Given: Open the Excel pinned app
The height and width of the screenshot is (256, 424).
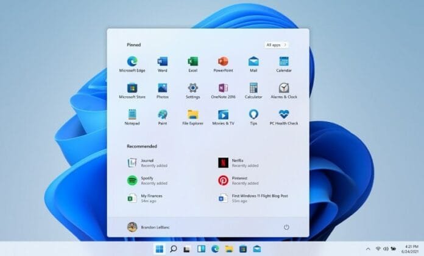Looking at the screenshot, I should [193, 64].
